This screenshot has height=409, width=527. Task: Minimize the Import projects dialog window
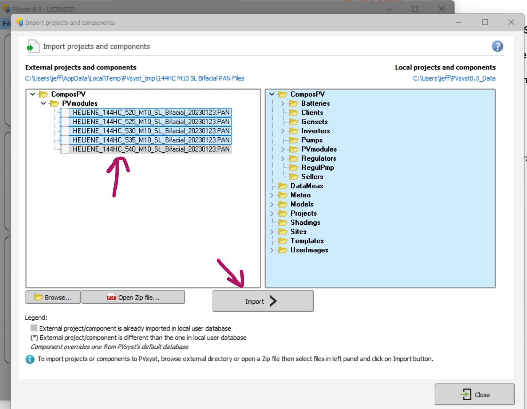pyautogui.click(x=459, y=22)
